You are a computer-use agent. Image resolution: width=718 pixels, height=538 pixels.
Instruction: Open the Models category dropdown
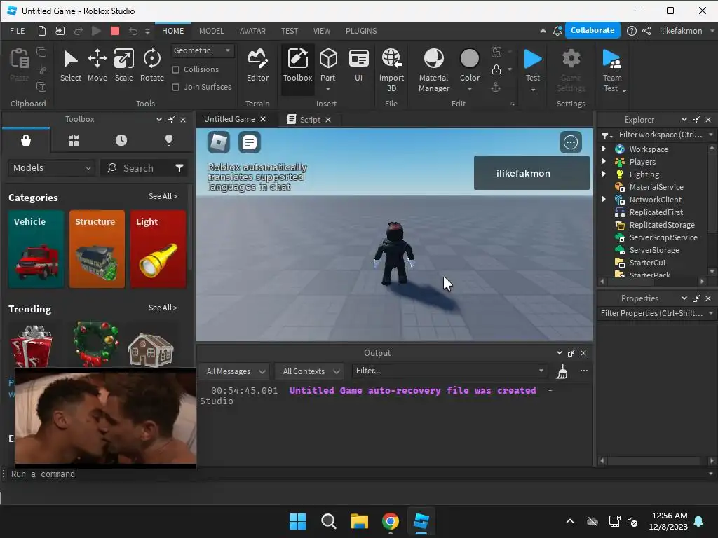pyautogui.click(x=52, y=168)
